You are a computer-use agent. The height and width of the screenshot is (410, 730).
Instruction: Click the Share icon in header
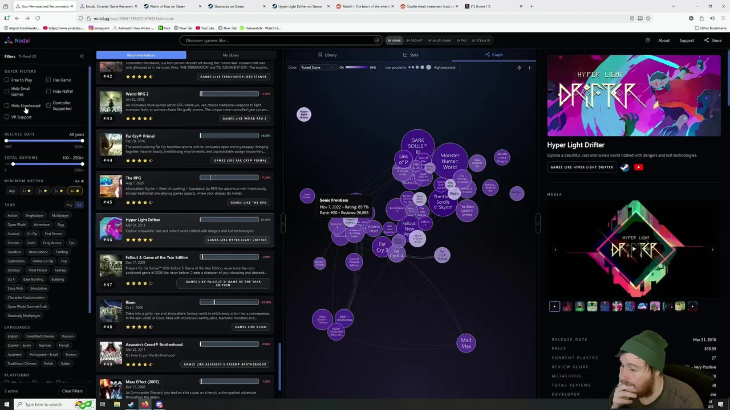click(707, 40)
